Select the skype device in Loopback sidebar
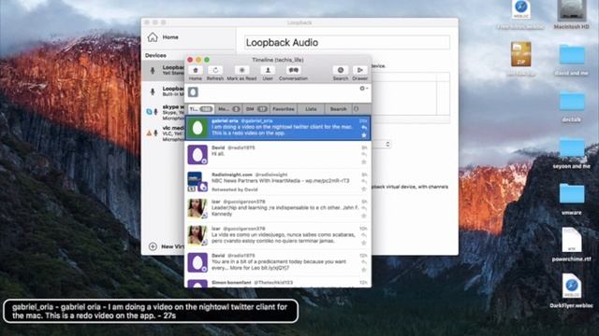The width and height of the screenshot is (599, 336). click(x=164, y=112)
